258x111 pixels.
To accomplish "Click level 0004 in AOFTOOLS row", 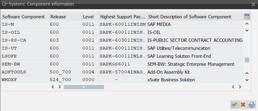I will click(91, 72).
